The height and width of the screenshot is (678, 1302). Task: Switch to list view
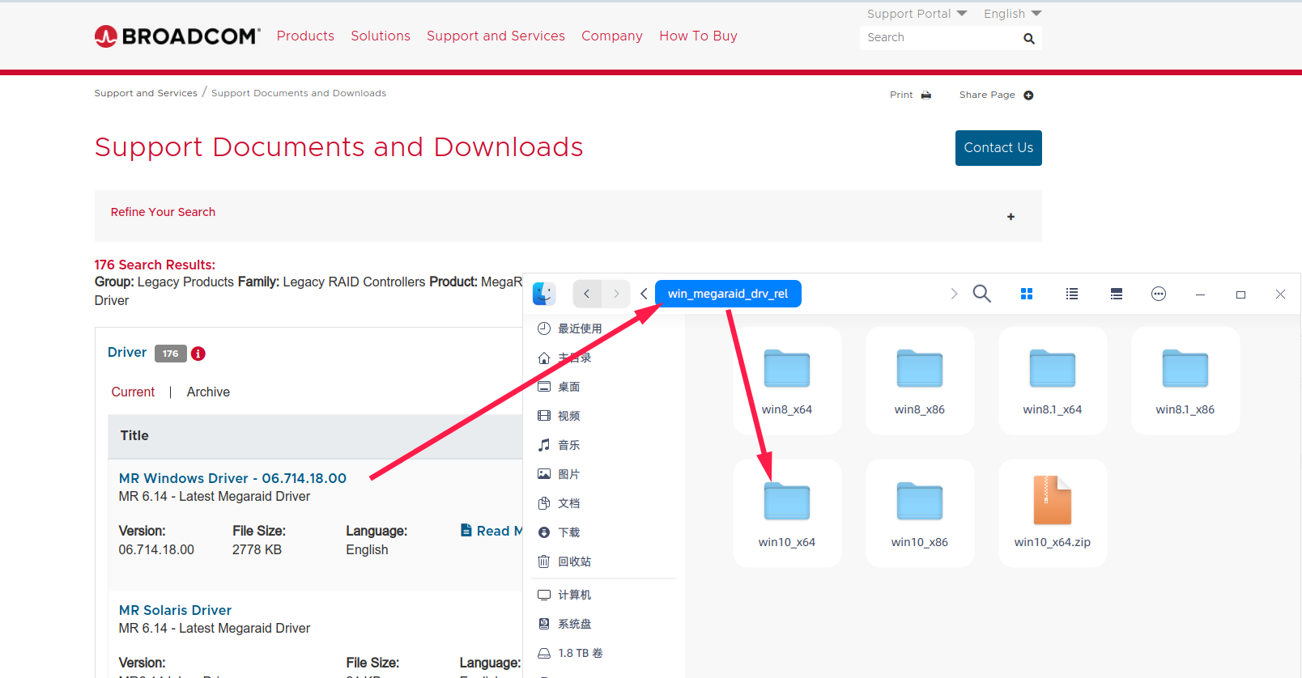[1072, 294]
